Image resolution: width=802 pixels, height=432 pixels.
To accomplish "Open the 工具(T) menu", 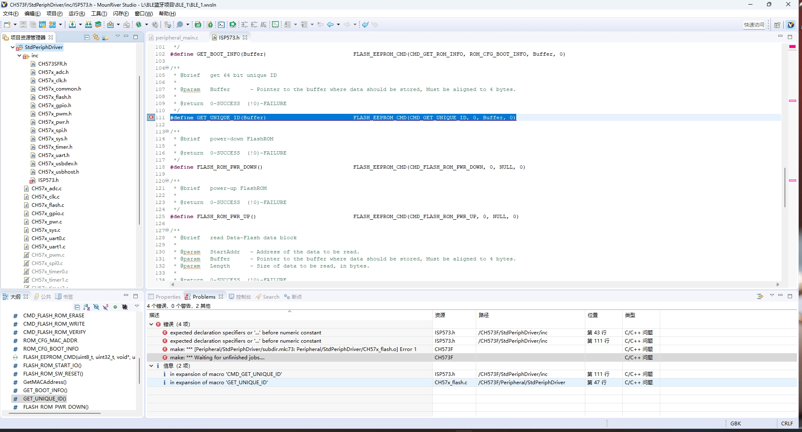I will (x=99, y=14).
